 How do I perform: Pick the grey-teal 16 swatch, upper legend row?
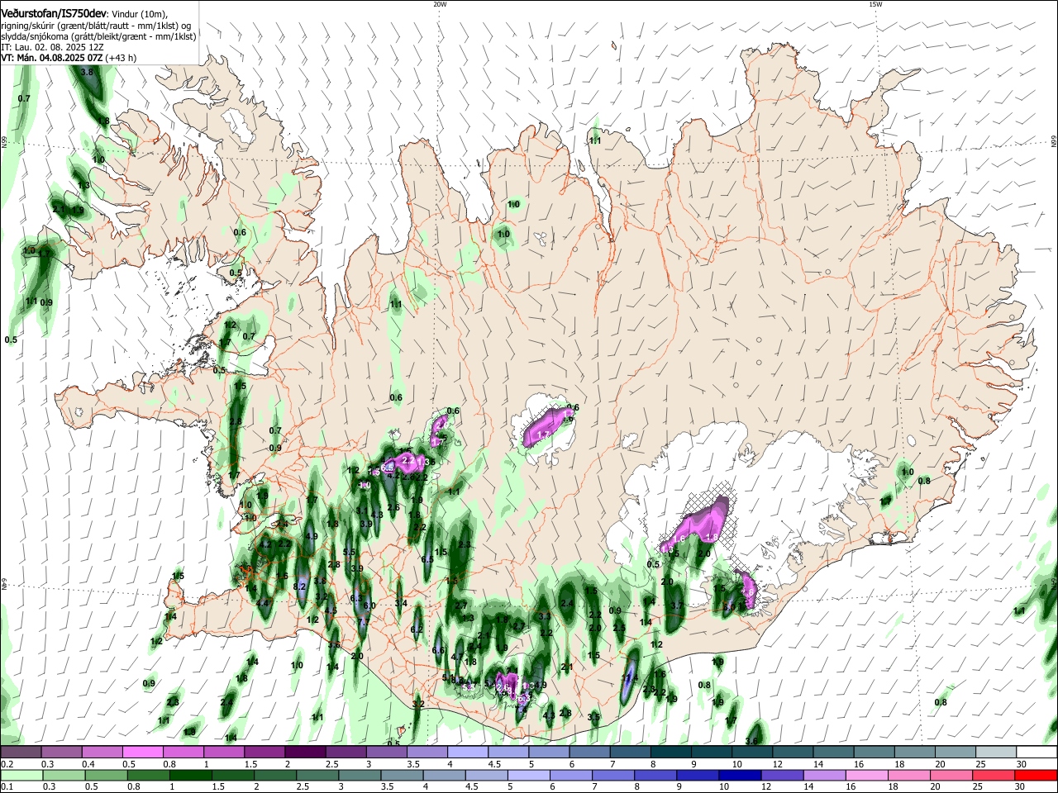click(875, 753)
